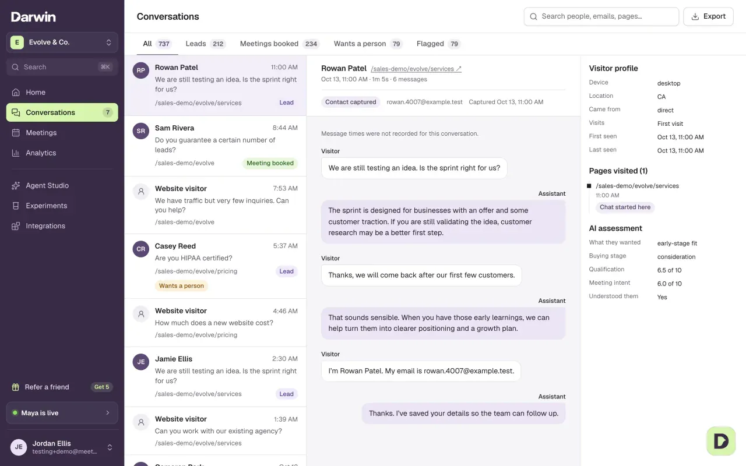Click the Chat started here chip

pos(625,207)
